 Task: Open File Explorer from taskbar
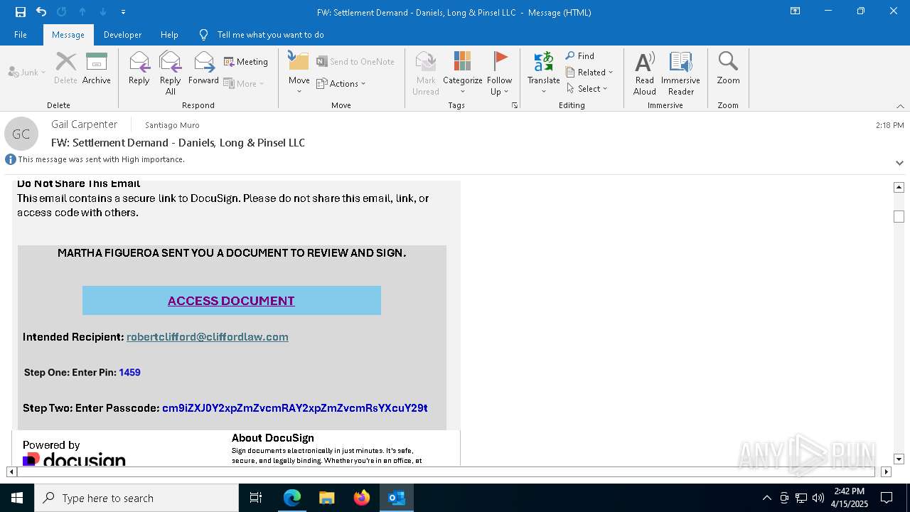(327, 498)
